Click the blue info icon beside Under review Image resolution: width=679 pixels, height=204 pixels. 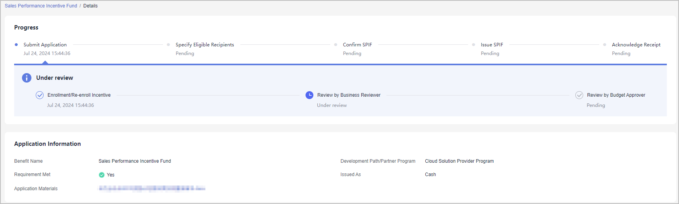[26, 78]
